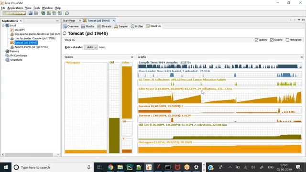Select the VisualVM entry in the tree
The height and width of the screenshot is (172, 306).
(20, 30)
